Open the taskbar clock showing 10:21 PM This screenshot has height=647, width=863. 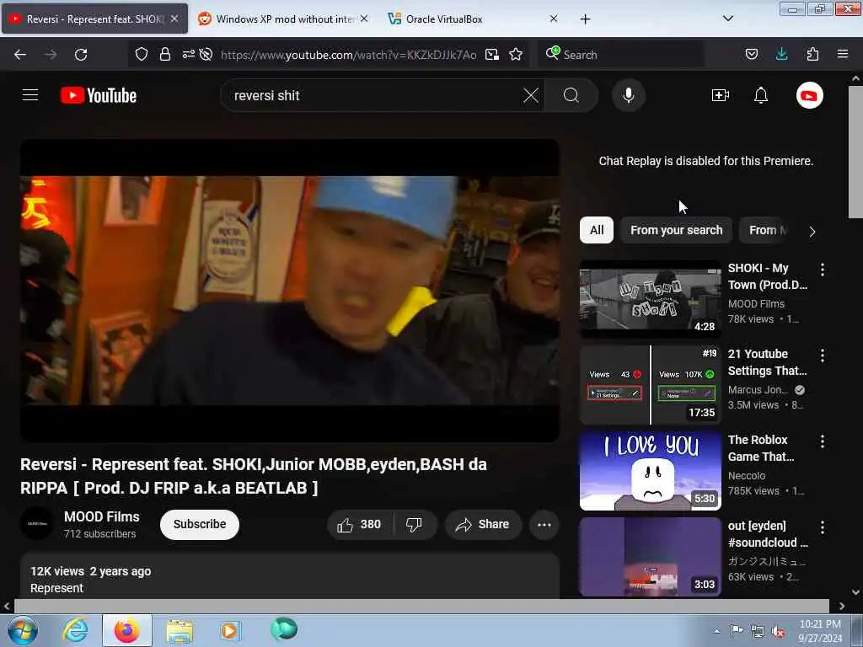pos(820,630)
